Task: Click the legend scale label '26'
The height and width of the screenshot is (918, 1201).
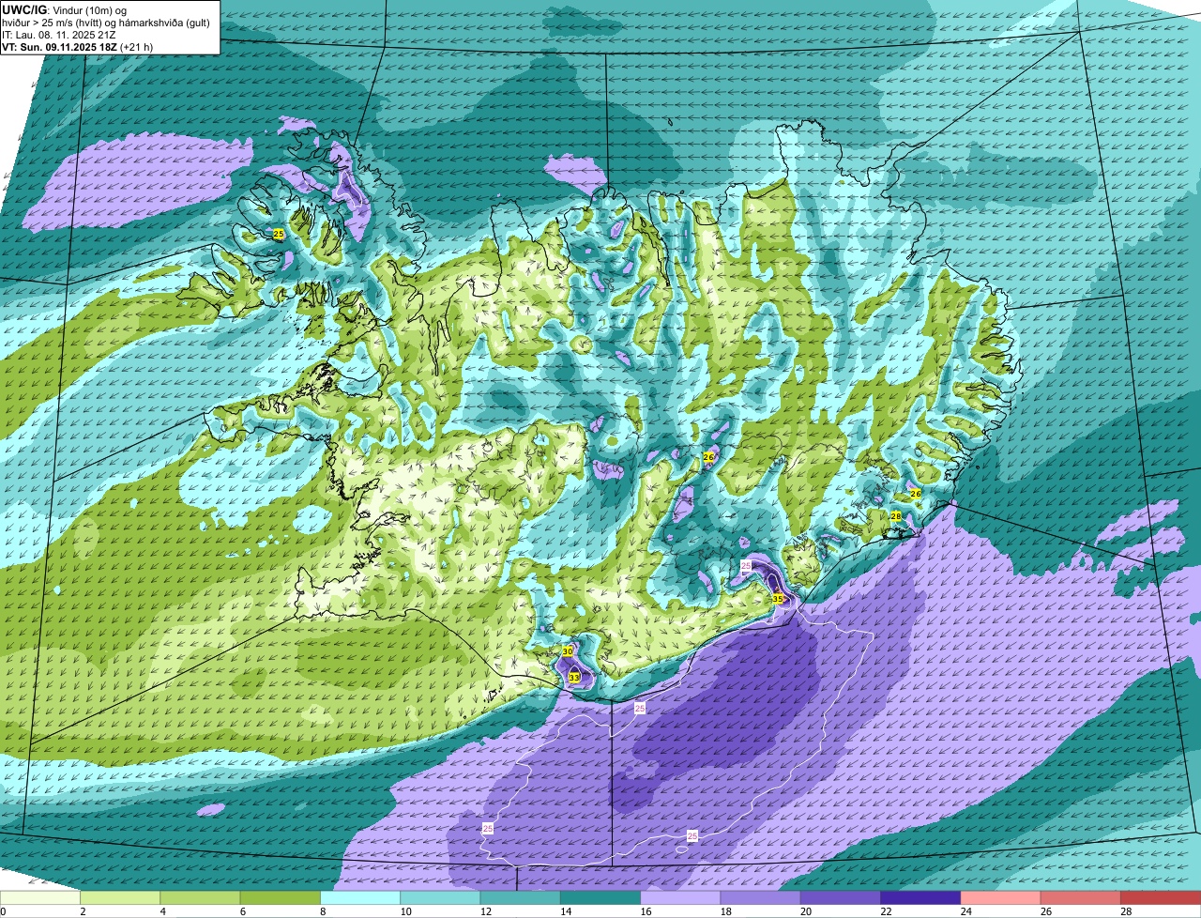Action: (1046, 911)
